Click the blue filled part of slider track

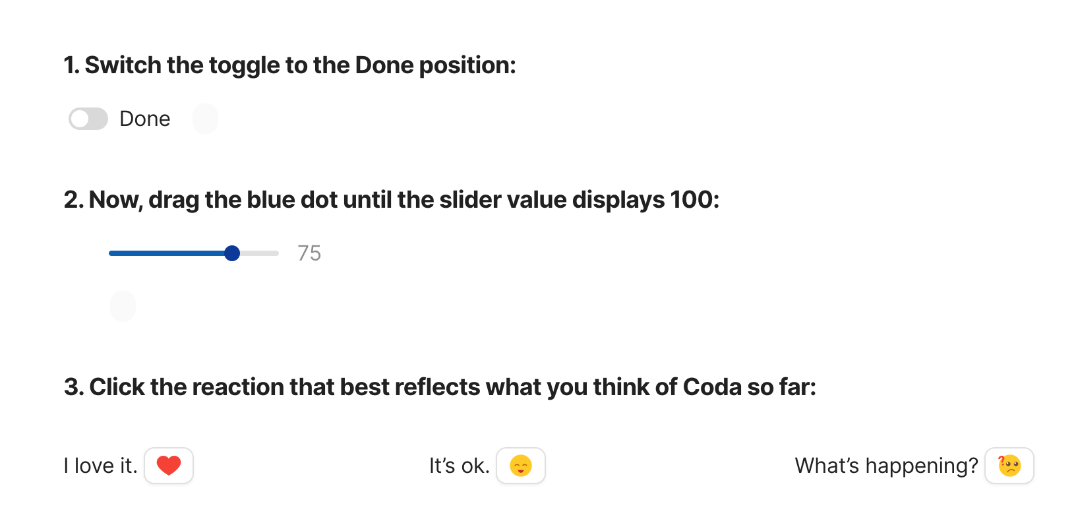(167, 253)
